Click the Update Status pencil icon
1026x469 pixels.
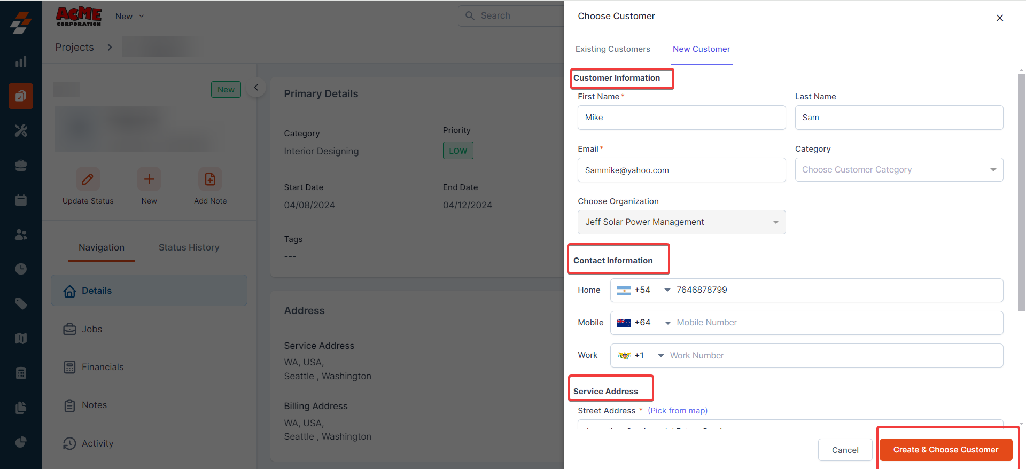pyautogui.click(x=88, y=179)
